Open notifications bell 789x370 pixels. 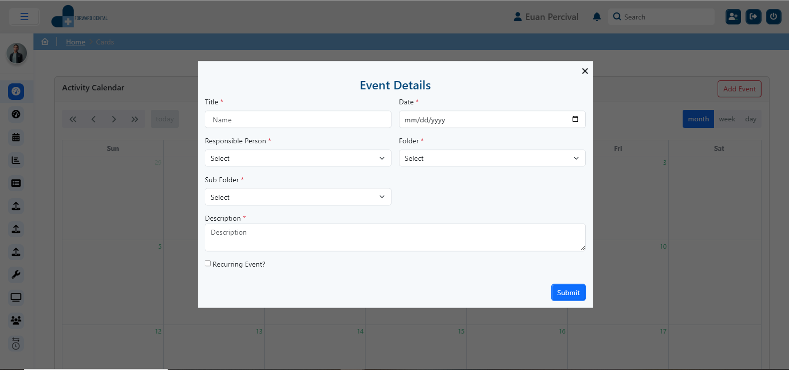click(597, 16)
